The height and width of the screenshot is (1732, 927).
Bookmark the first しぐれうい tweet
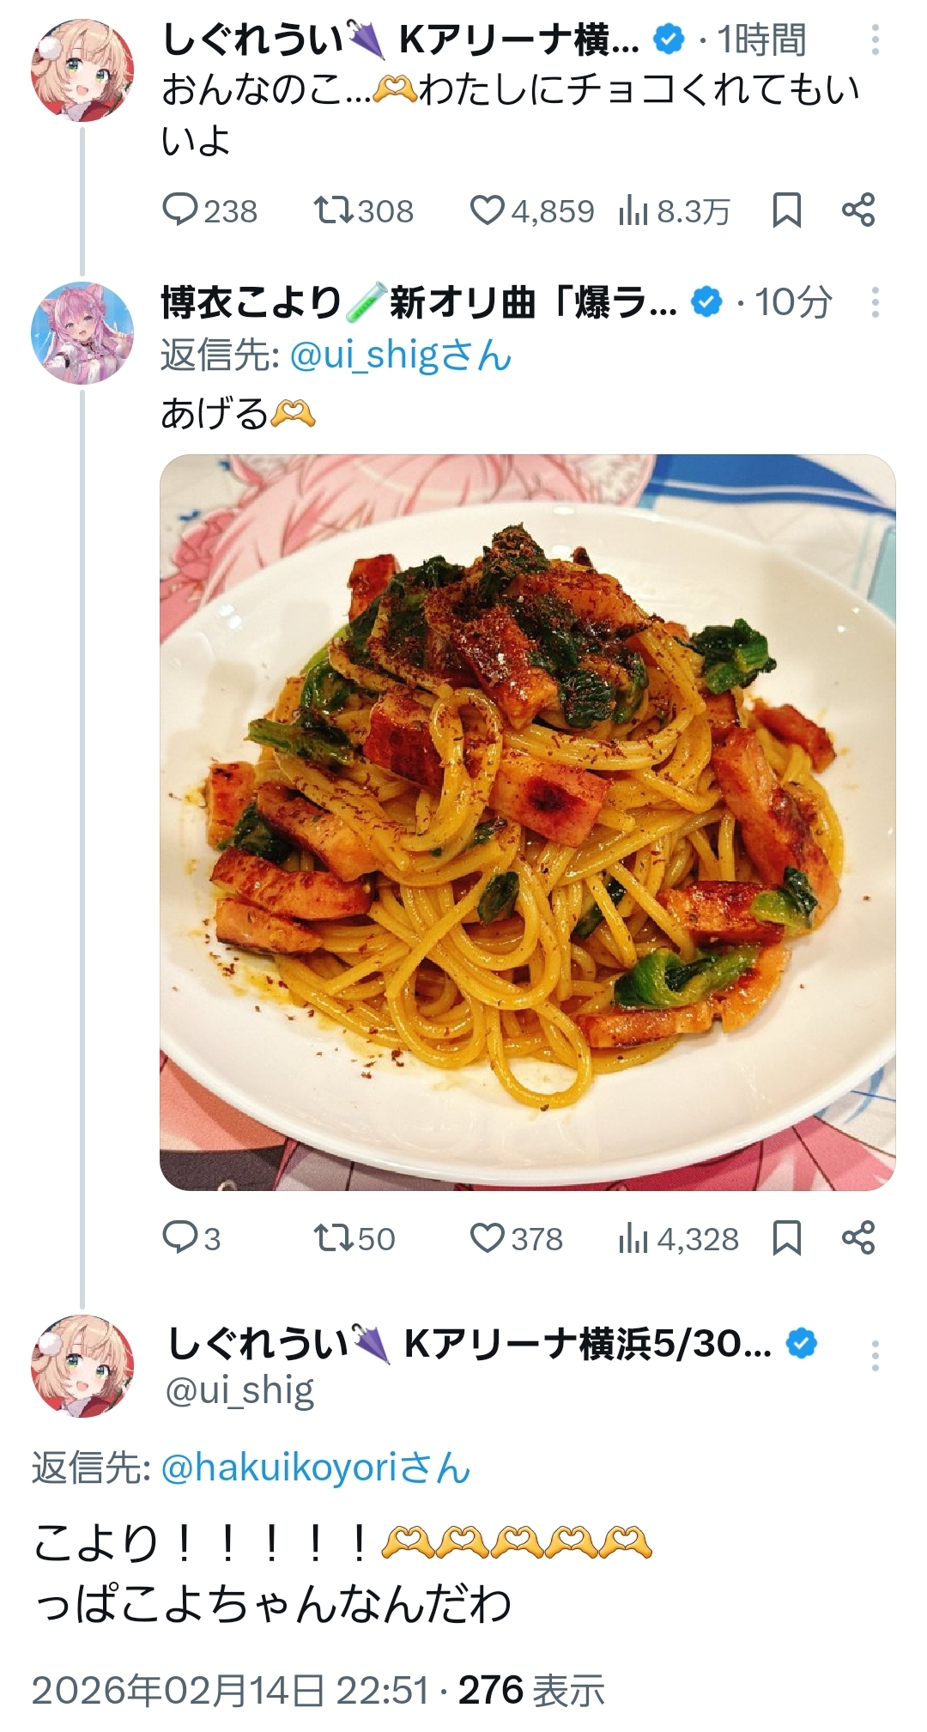[786, 210]
